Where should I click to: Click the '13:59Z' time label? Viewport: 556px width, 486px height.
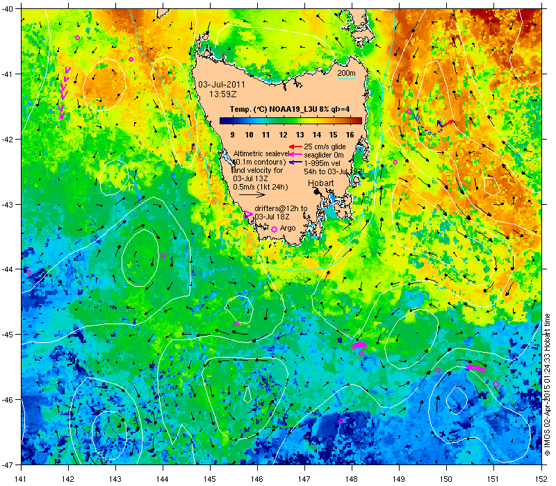(222, 94)
